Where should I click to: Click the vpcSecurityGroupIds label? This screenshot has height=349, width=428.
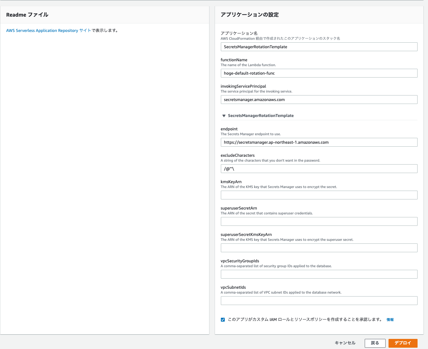(240, 261)
